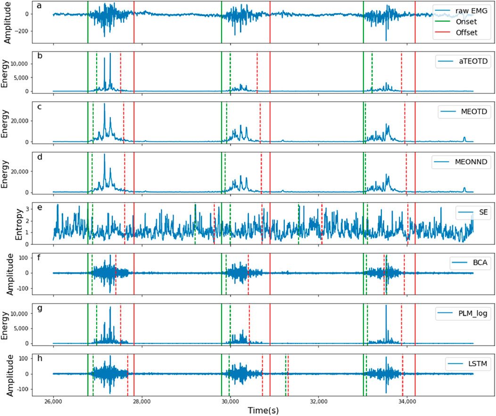Click the 'aTEOTD' legend label
This screenshot has height=416, width=496.
pos(473,61)
